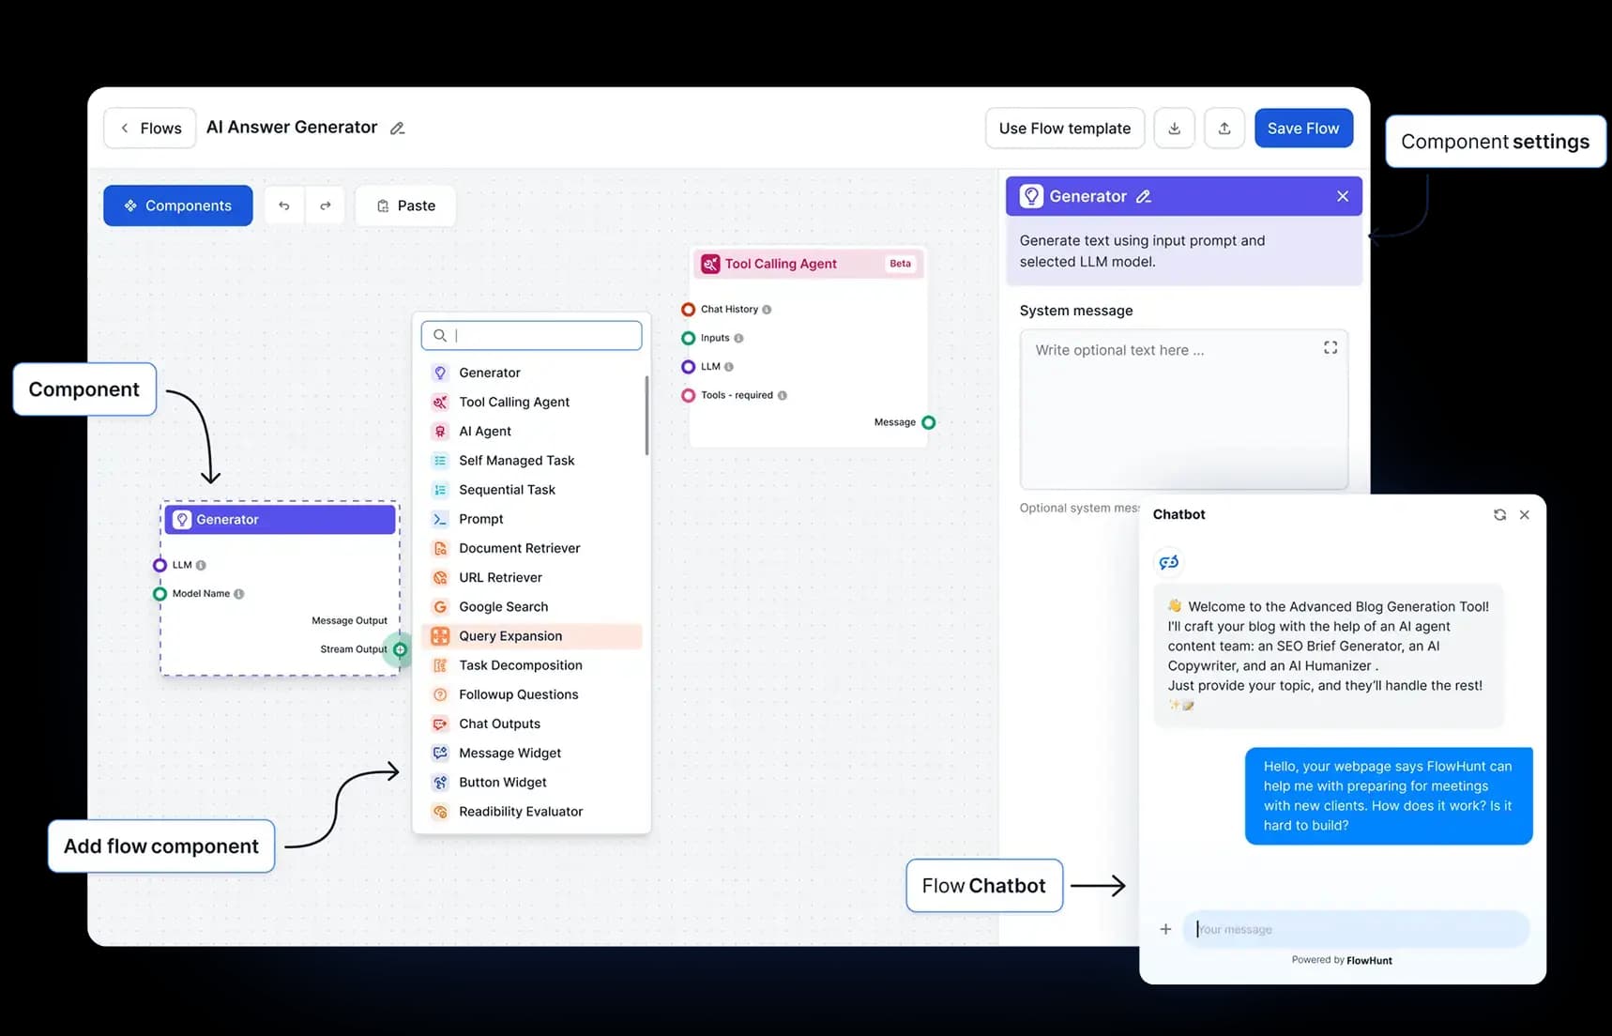1612x1036 pixels.
Task: Open the Components panel button
Action: (178, 206)
